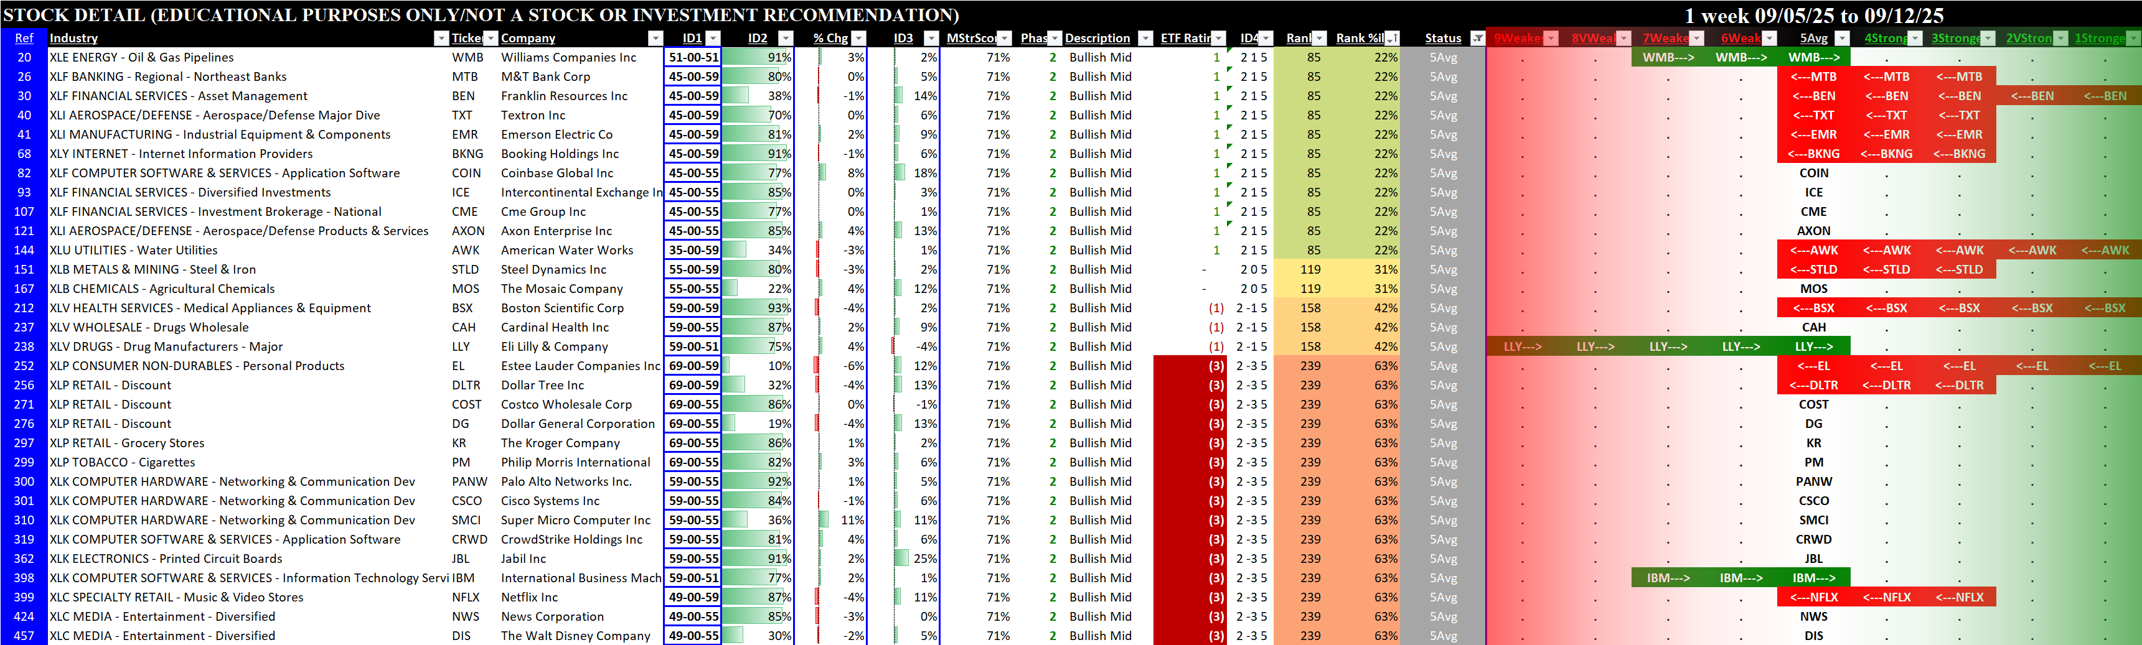The image size is (2142, 645).
Task: Click the % Chg filter arrow icon
Action: [859, 38]
